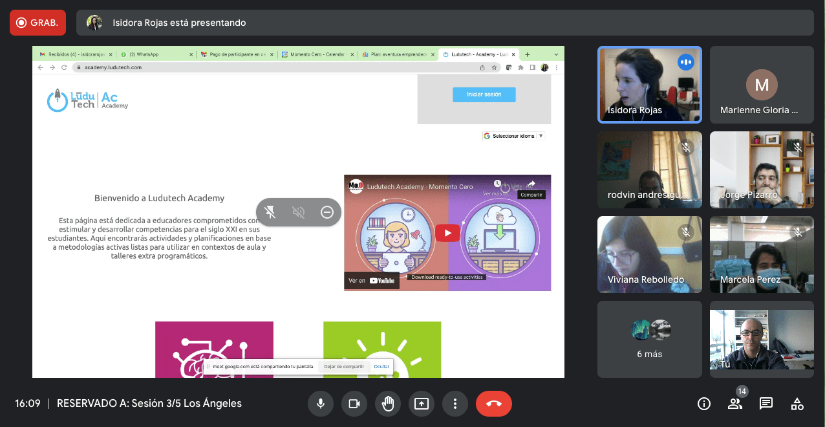The image size is (825, 427).
Task: Click the 'Iniciar sesión' button
Action: pos(484,94)
